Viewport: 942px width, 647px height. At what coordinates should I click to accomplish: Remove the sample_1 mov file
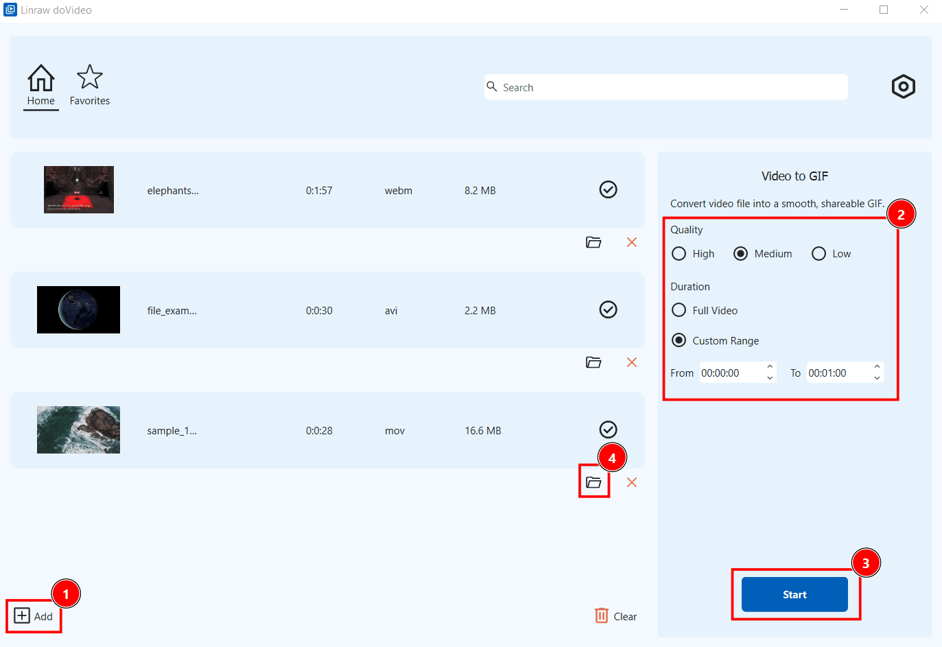coord(632,482)
